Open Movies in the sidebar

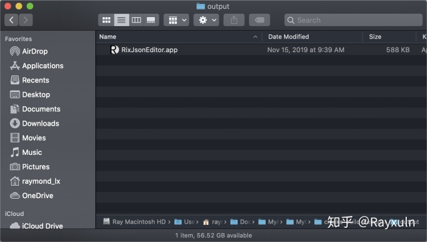click(28, 138)
